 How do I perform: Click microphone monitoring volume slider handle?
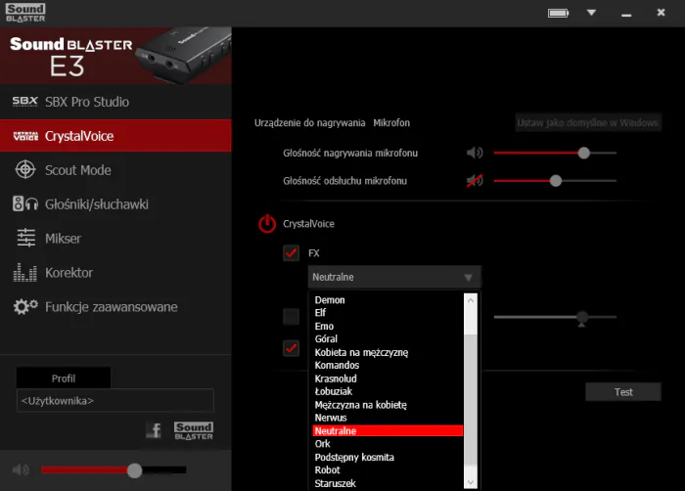(x=556, y=180)
